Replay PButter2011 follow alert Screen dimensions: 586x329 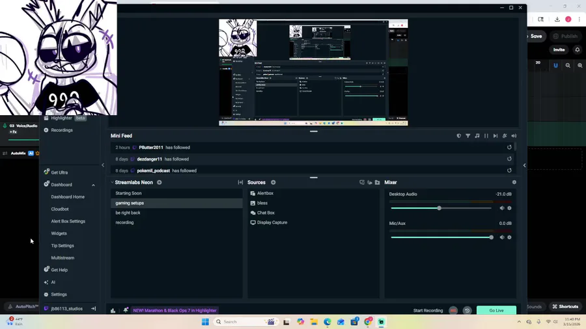pos(509,148)
